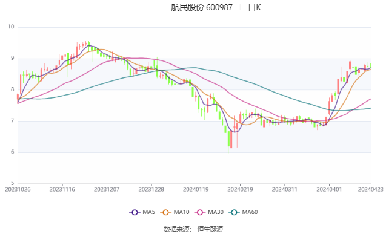This screenshot has height=234, width=386.
Task: Click the 20231207 date axis label
Action: (x=107, y=189)
